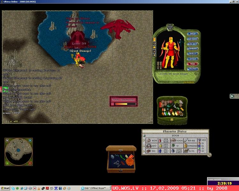Click the stamina running figure icon
Image resolution: width=239 pixels, height=191 pixels.
[x=160, y=146]
